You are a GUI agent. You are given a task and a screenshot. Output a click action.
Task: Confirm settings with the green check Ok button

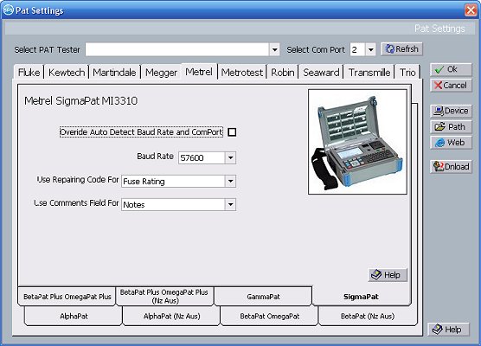[x=451, y=69]
